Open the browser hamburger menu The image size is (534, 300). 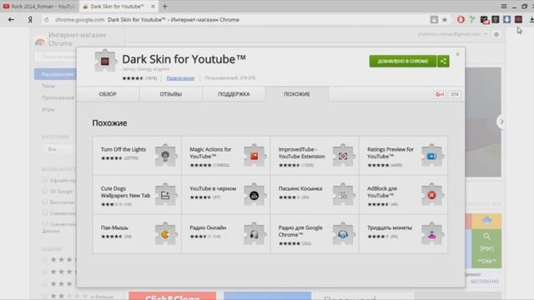[x=504, y=6]
